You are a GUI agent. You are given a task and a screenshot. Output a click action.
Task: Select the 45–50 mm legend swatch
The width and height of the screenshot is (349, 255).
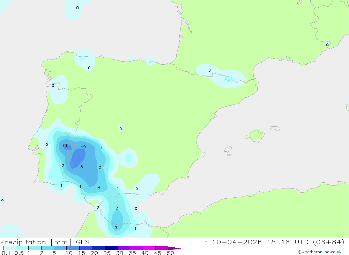(x=162, y=248)
